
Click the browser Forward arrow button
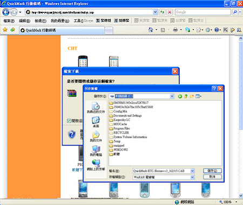pos(13,12)
